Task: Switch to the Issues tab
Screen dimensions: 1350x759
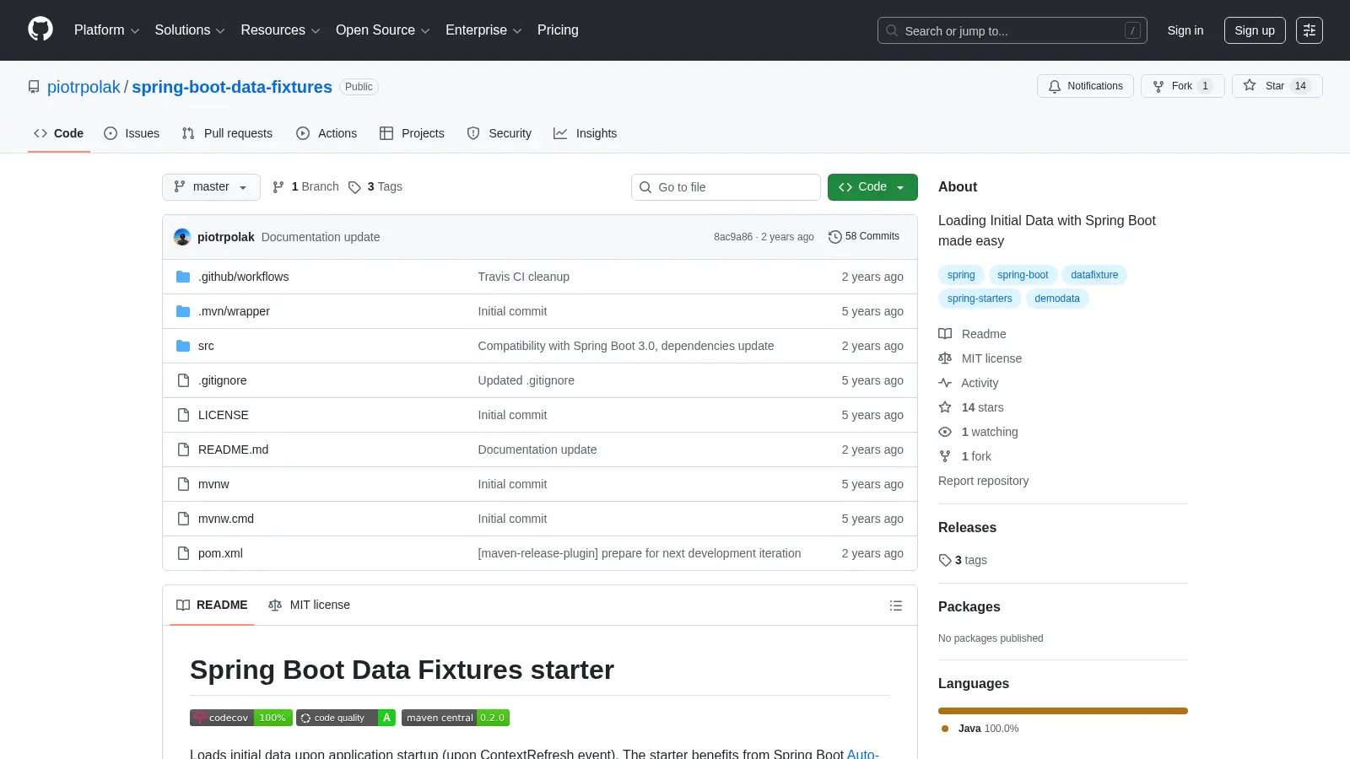Action: pyautogui.click(x=132, y=133)
